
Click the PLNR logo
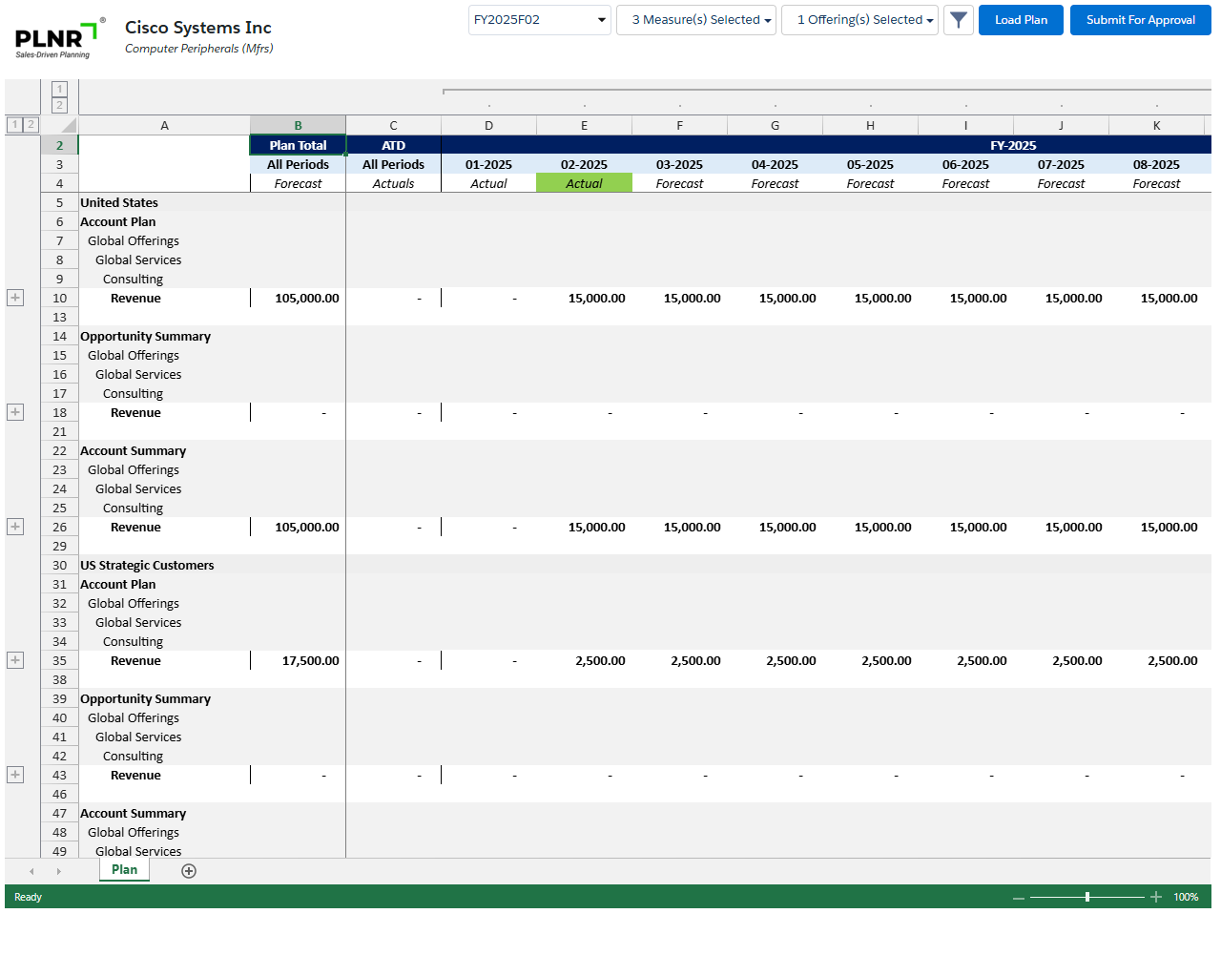coord(60,38)
